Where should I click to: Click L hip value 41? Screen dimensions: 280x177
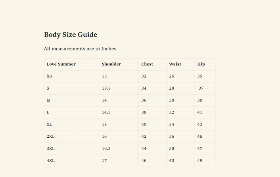[200, 112]
